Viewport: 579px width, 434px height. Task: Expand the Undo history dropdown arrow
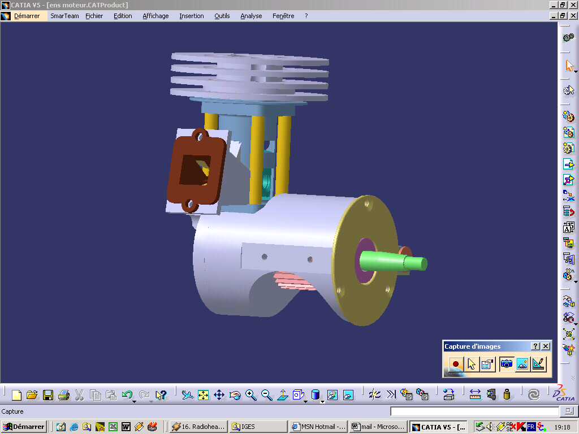(x=135, y=401)
